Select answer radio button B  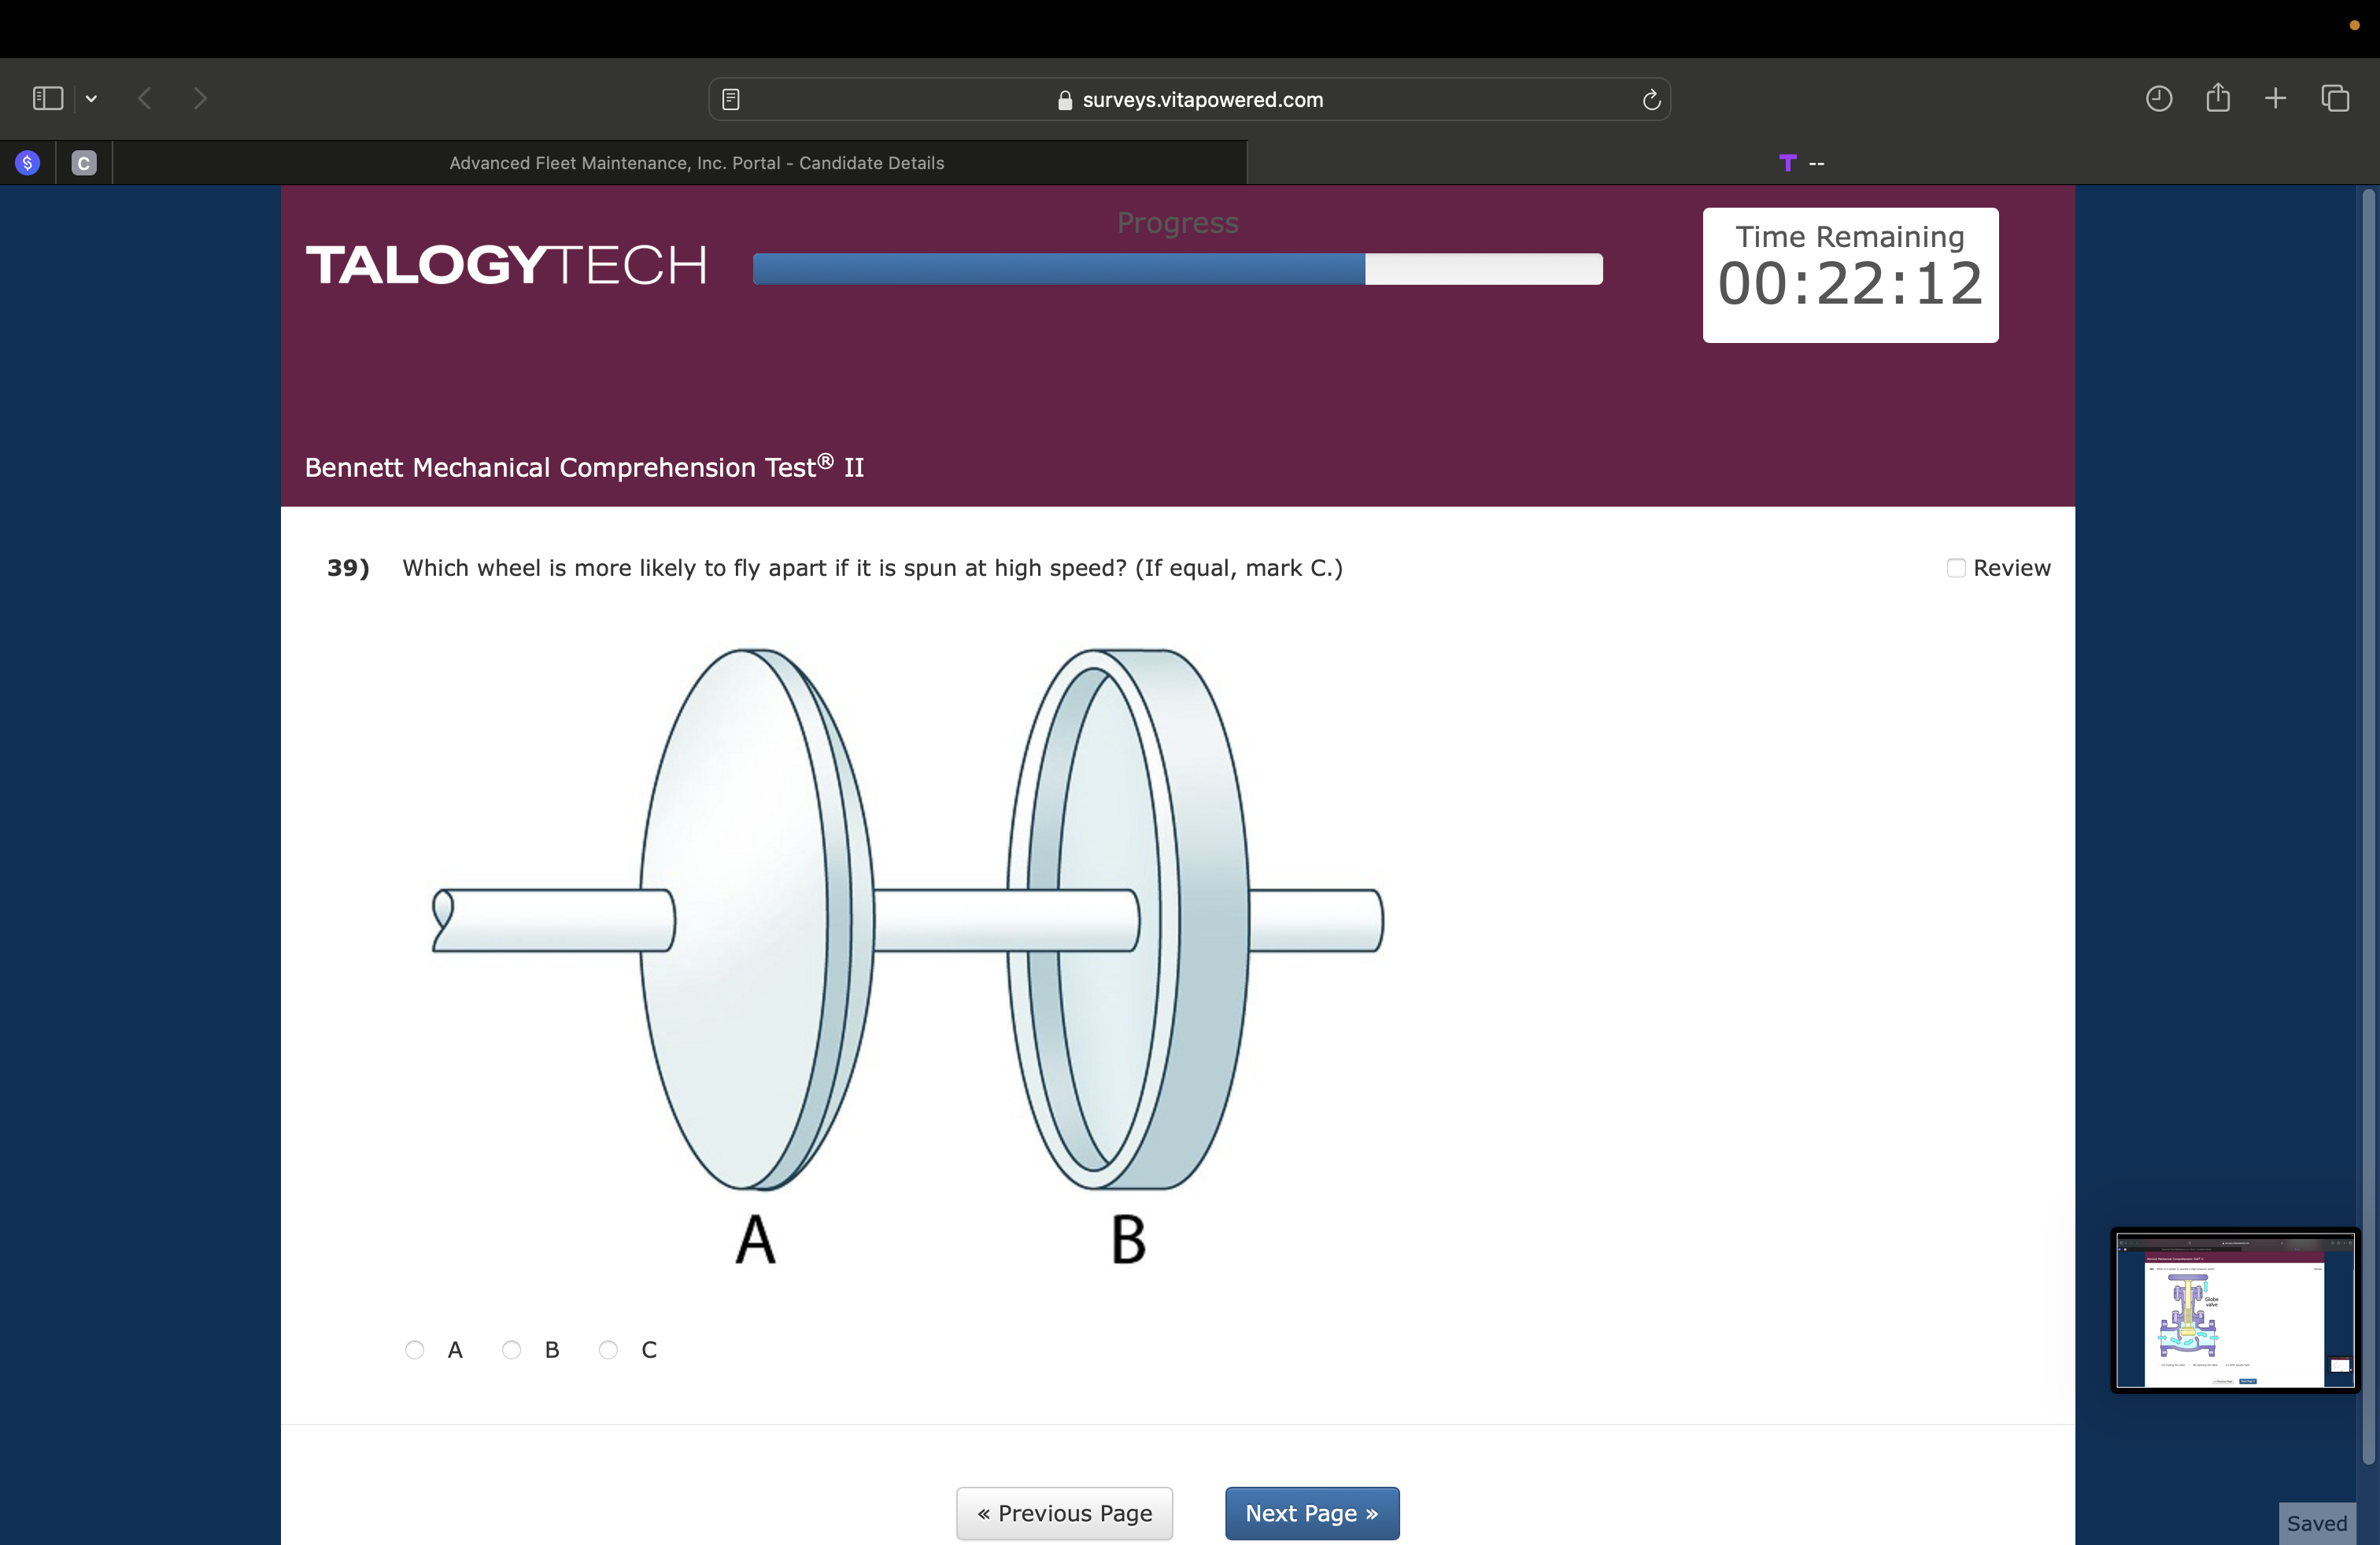point(512,1350)
